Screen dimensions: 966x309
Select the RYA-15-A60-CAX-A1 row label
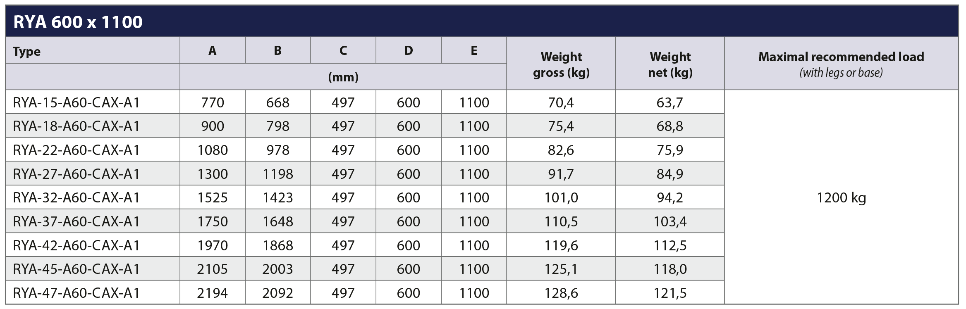point(77,102)
